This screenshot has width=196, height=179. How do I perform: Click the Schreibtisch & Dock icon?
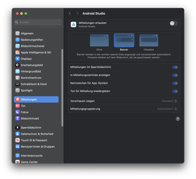point(18,84)
